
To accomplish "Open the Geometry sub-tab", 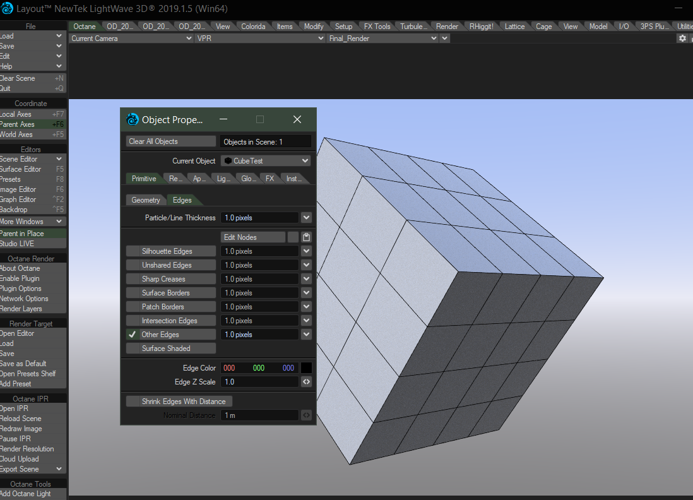I will [x=146, y=200].
